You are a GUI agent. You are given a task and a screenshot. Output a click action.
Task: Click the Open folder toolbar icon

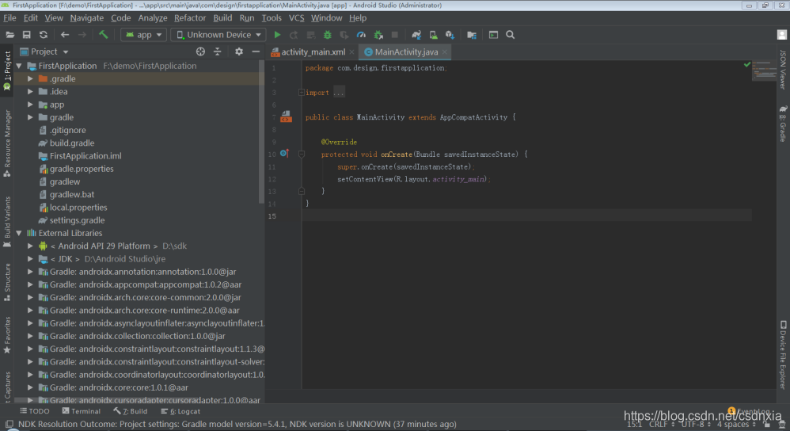click(9, 35)
